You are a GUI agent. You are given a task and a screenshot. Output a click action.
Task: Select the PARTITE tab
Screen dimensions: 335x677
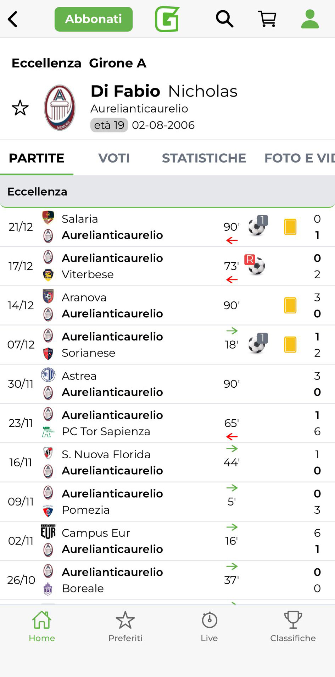37,158
